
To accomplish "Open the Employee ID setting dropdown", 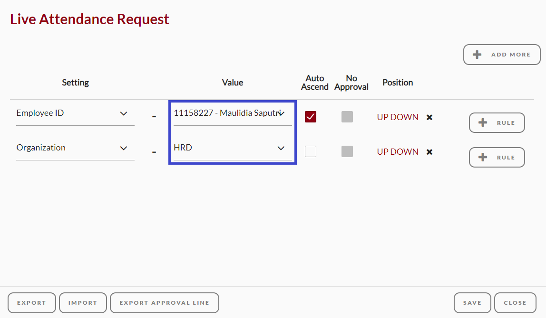I will [75, 113].
